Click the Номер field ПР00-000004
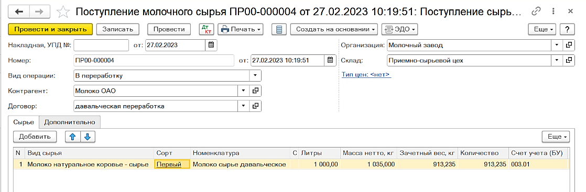 154,60
